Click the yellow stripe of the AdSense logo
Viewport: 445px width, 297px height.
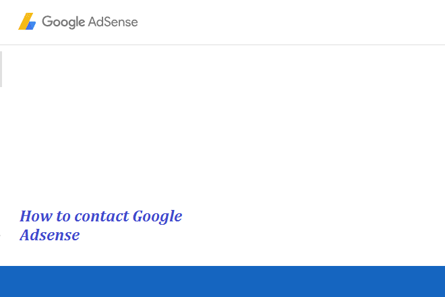coord(25,22)
